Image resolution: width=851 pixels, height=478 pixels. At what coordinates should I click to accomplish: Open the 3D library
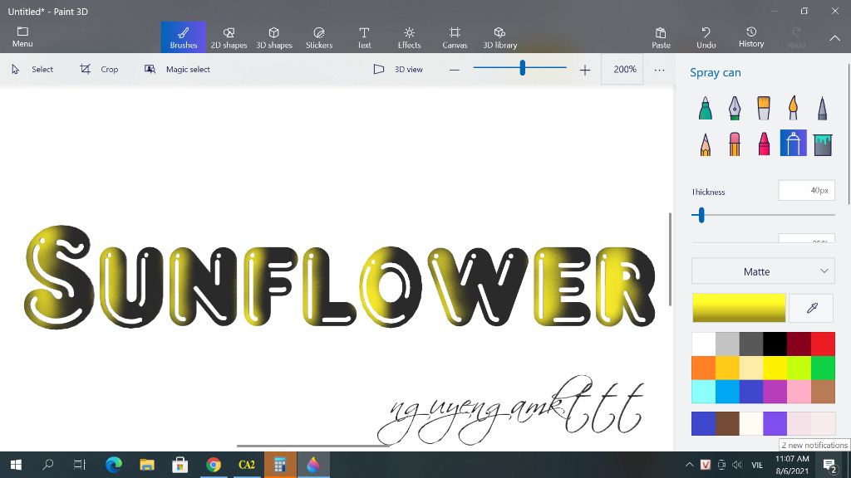point(499,37)
